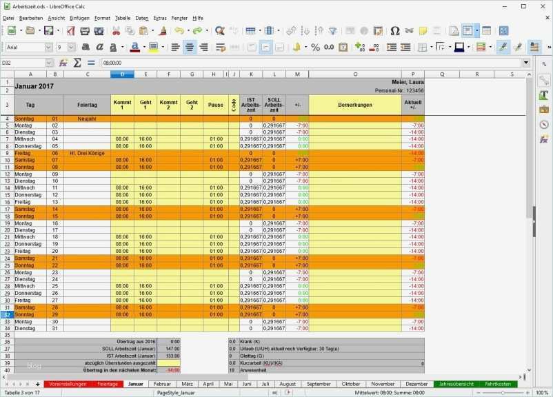Enable center text alignment
This screenshot has height=397, width=553.
pos(190,47)
